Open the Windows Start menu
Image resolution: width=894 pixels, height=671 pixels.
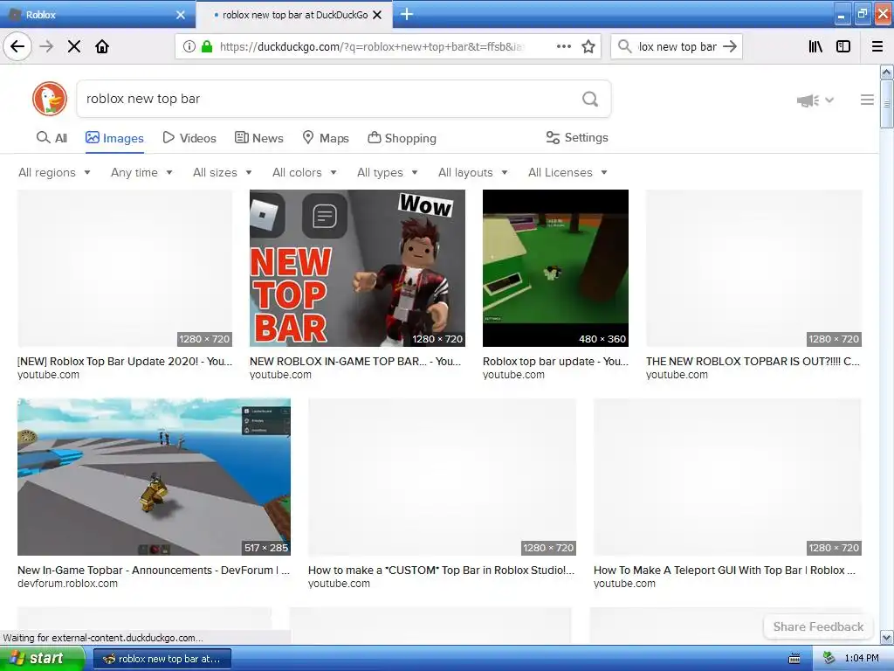42,659
